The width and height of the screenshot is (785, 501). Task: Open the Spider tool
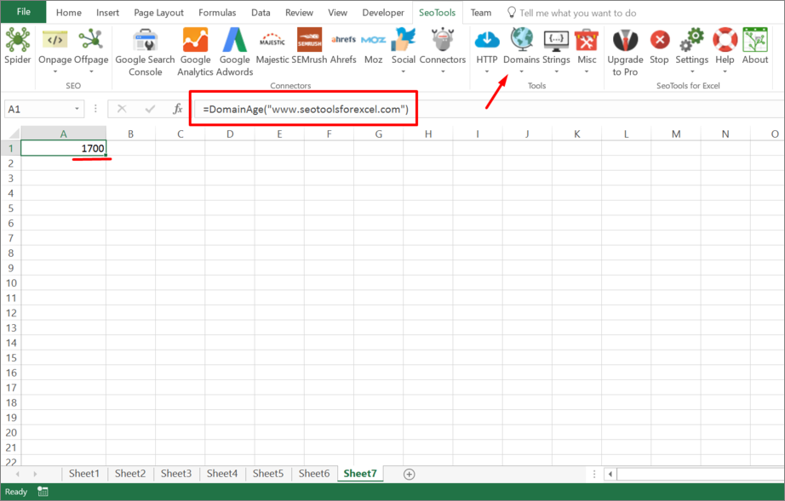[x=17, y=41]
